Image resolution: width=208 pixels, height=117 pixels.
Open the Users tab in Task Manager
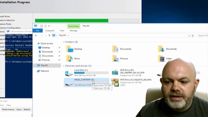tap(19, 110)
